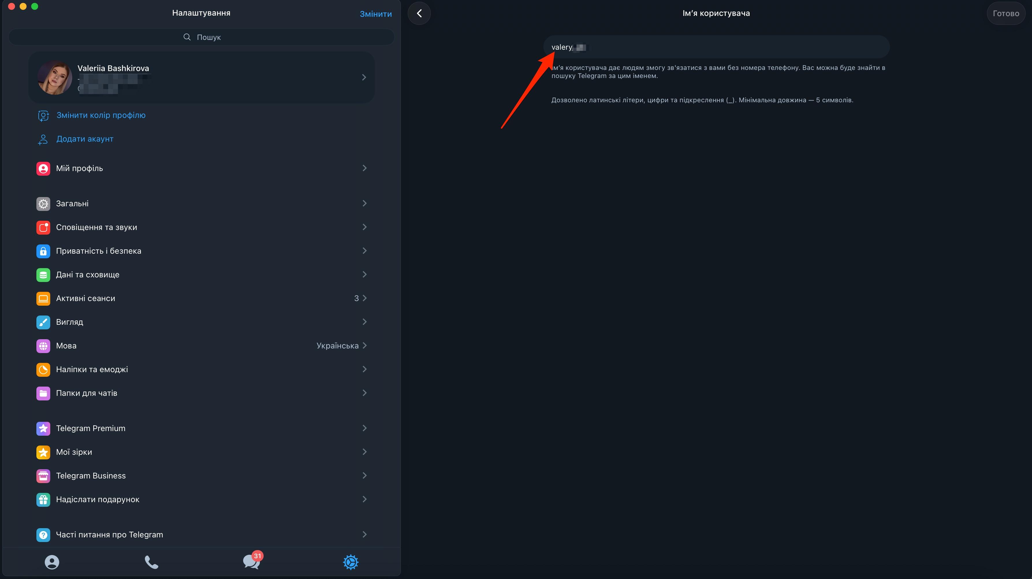
Task: Click the Valeriia Bashkirova name text
Action: tap(113, 68)
